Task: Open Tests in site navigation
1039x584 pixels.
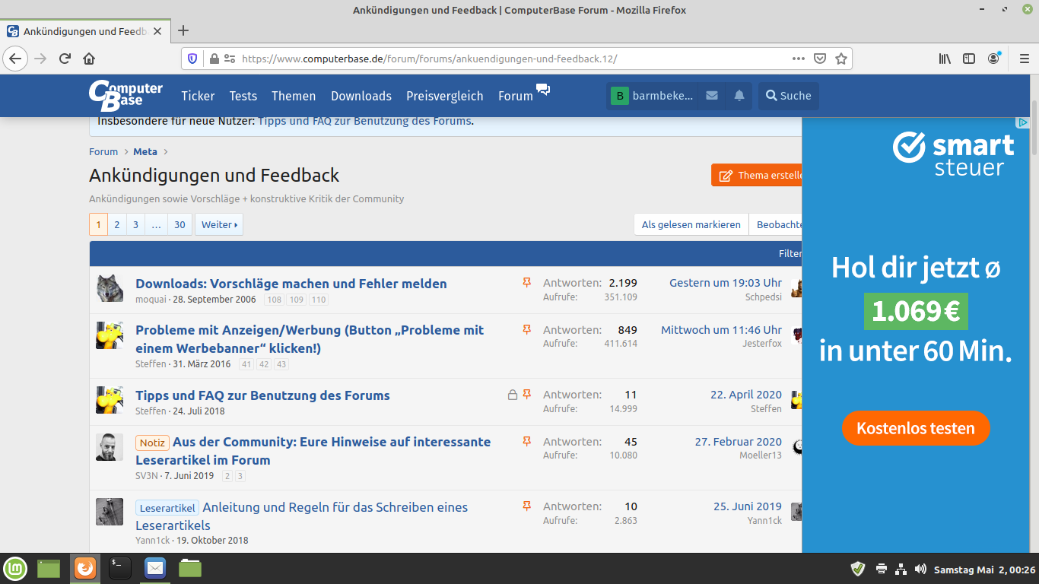Action: [243, 96]
